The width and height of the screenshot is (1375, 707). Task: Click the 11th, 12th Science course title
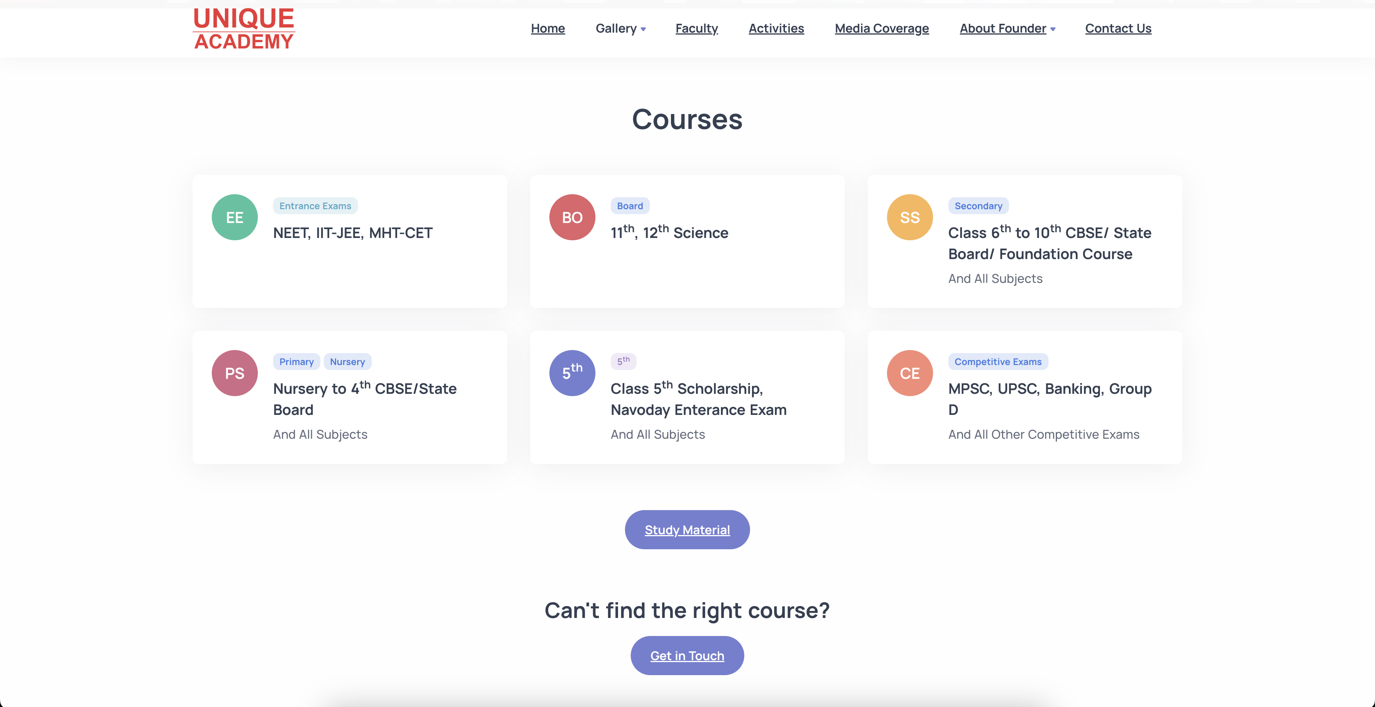point(669,233)
